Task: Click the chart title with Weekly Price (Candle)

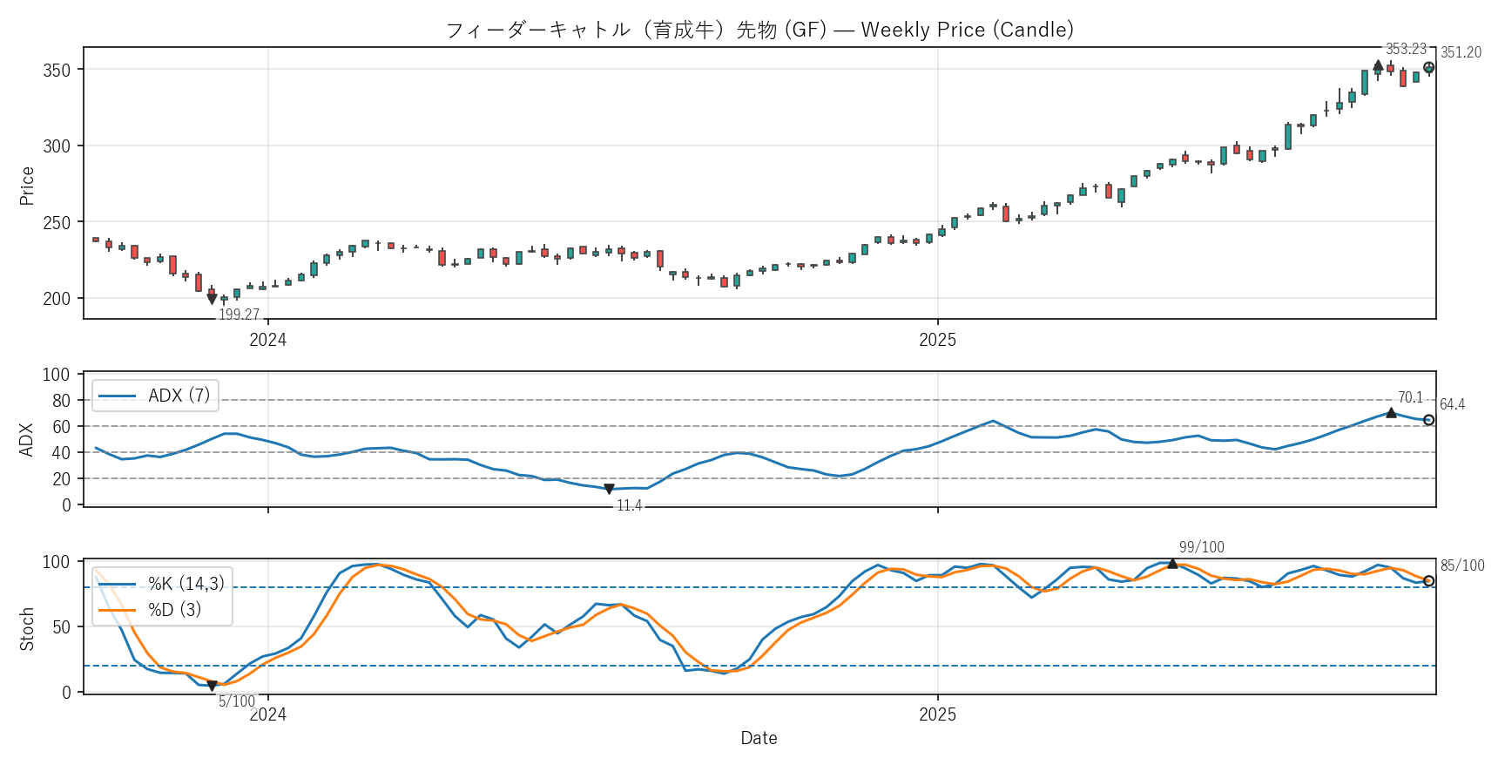Action: click(x=759, y=30)
